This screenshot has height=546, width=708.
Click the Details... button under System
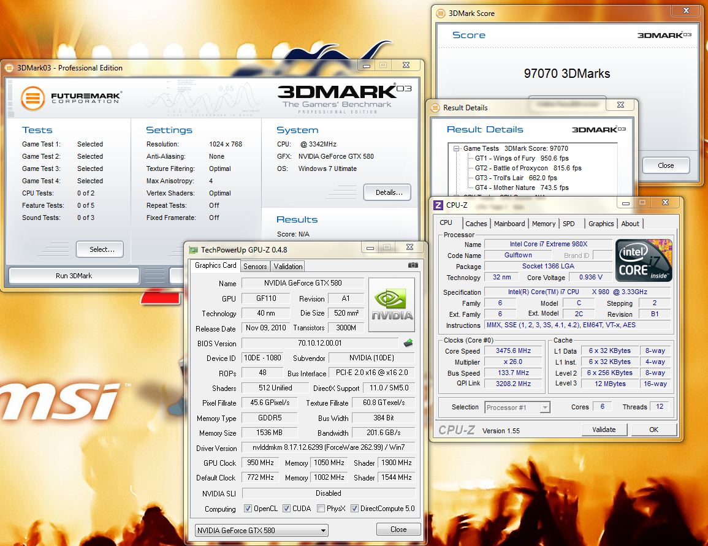click(x=387, y=192)
